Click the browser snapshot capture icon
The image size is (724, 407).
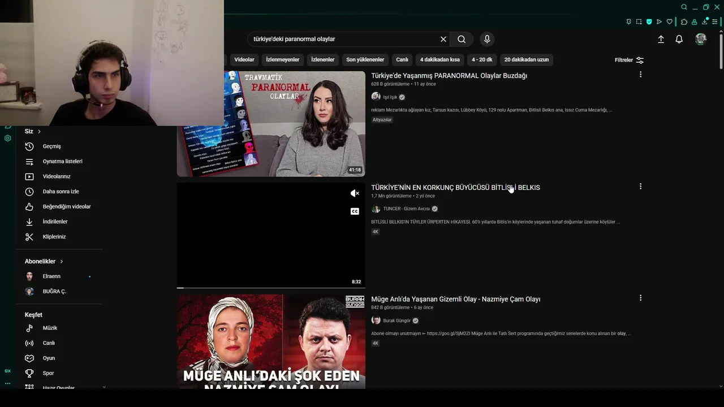pos(639,21)
